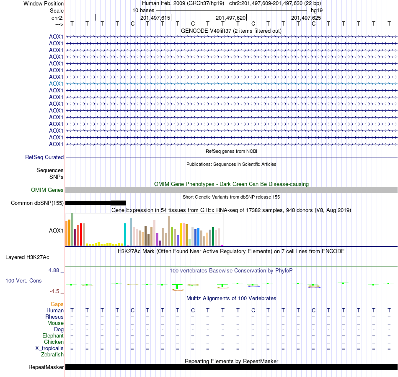Open H3K27Ac Mark ENCODE track title
This screenshot has height=377, width=398.
click(x=231, y=251)
